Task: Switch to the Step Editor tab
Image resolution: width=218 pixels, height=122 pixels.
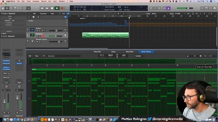Action: pyautogui.click(x=130, y=52)
